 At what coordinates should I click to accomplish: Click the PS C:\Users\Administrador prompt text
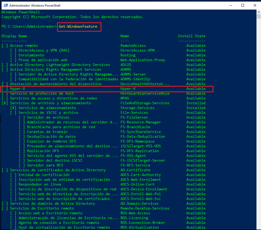(x=28, y=26)
